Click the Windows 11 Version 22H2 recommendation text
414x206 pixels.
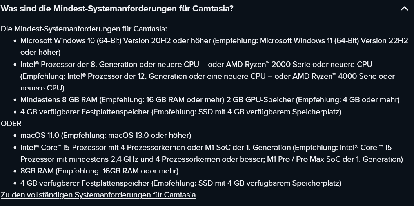tap(334, 41)
